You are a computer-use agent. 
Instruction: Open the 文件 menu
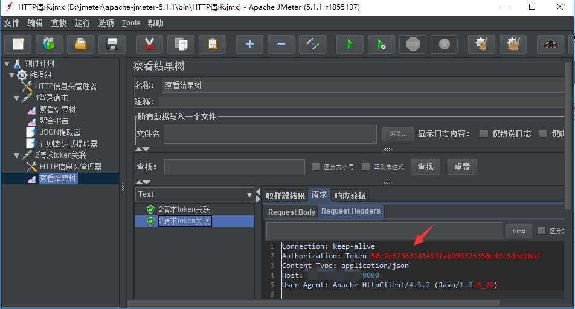coord(11,23)
